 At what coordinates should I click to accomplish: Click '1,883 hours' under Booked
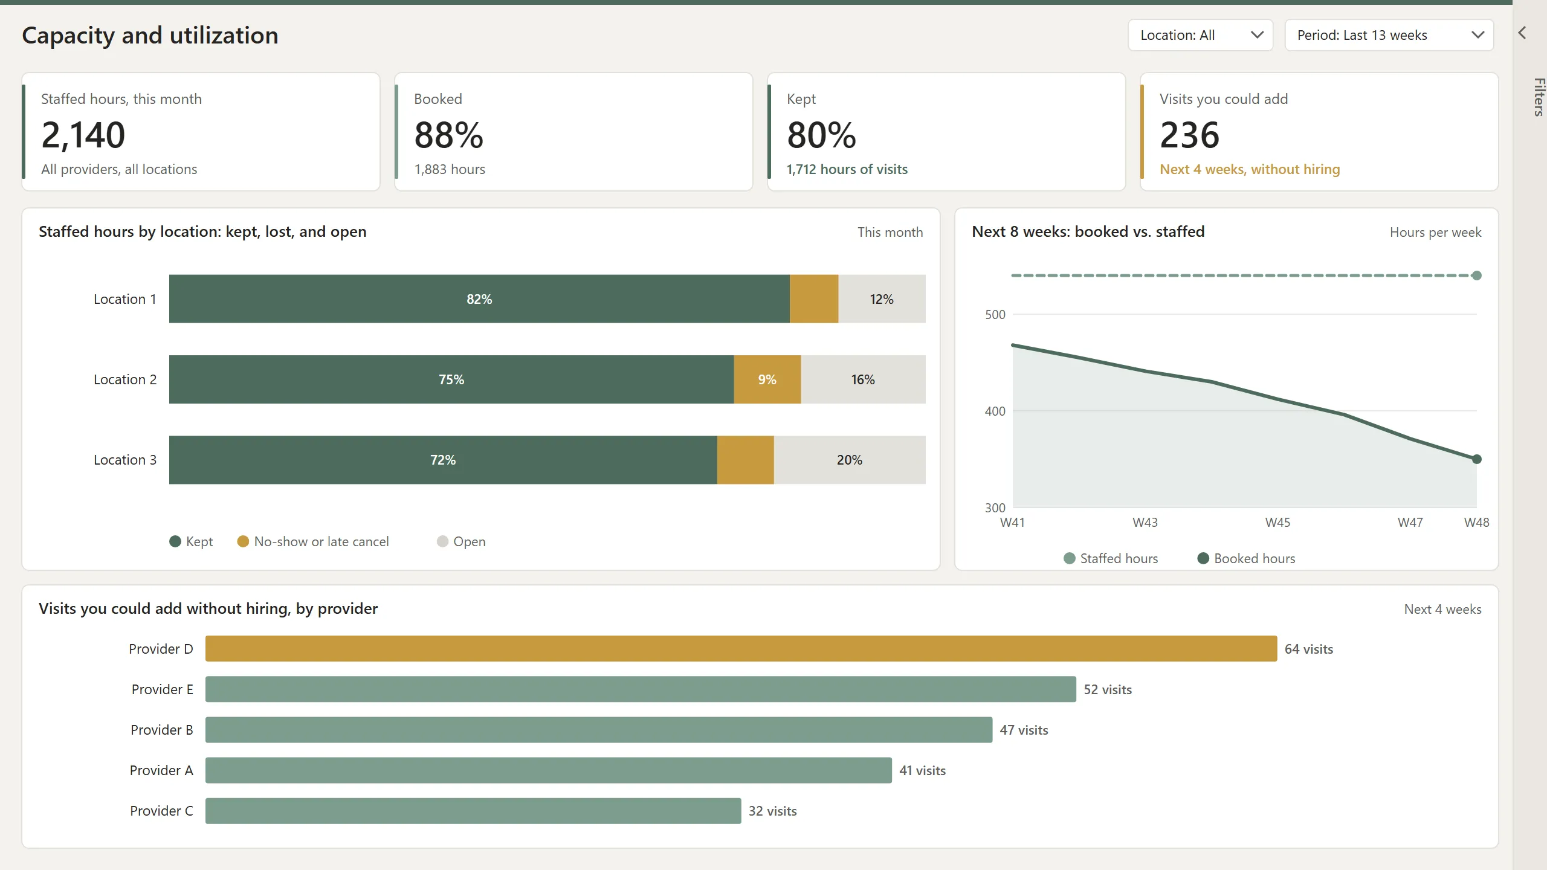[x=450, y=169]
